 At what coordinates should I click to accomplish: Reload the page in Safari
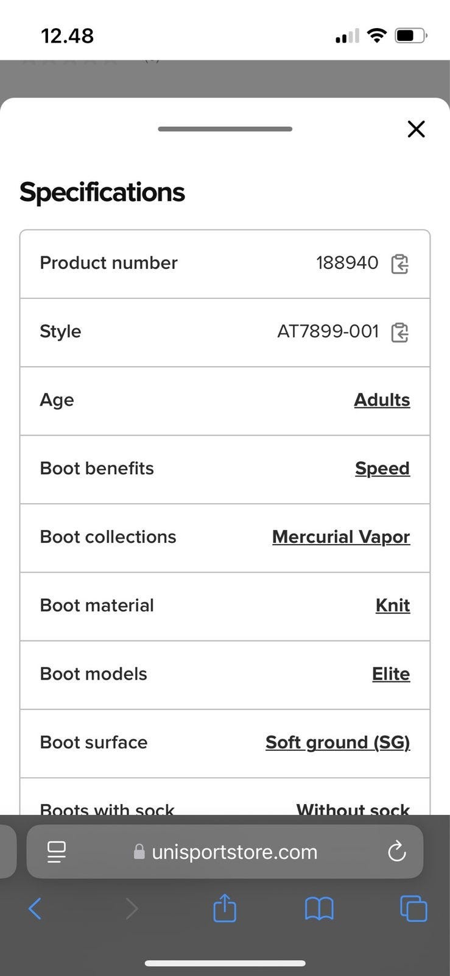[396, 852]
